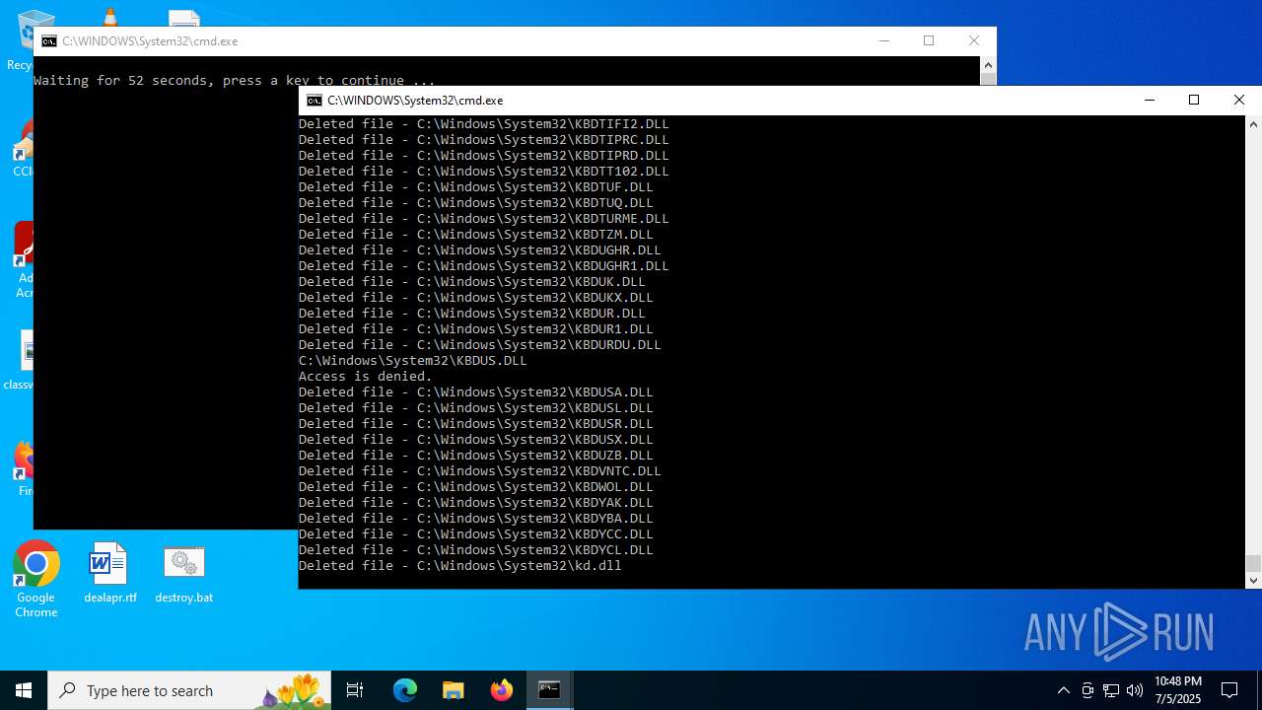Click the front cmd window scroll up arrow

click(1253, 124)
